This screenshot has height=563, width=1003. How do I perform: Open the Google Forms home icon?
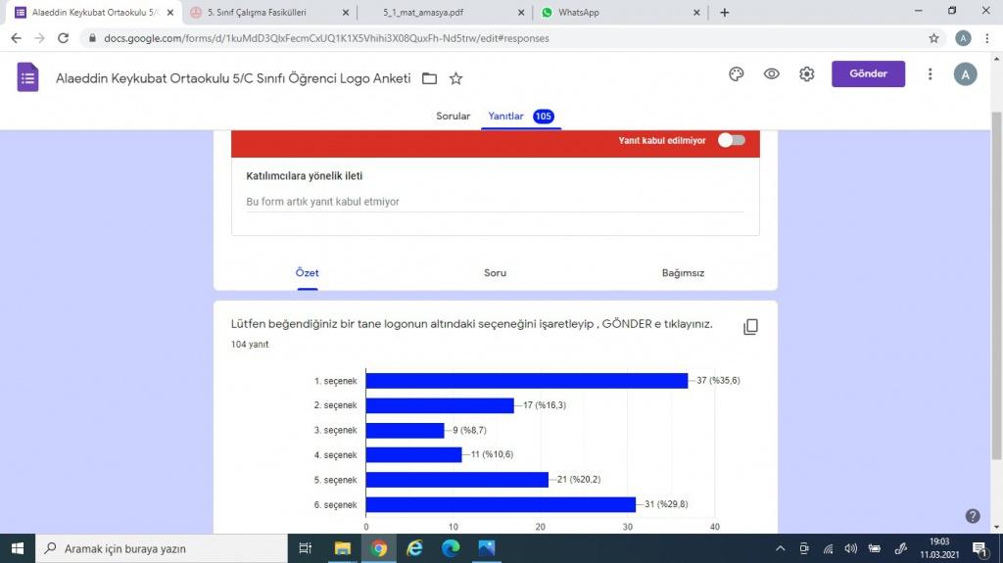click(x=28, y=77)
